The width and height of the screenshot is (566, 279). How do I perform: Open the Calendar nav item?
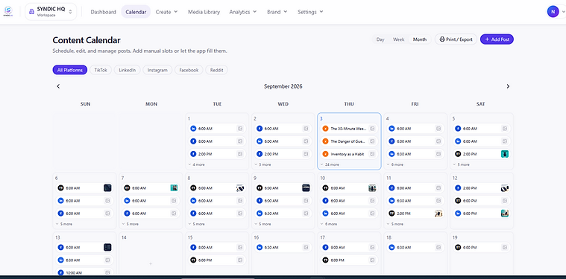tap(136, 12)
